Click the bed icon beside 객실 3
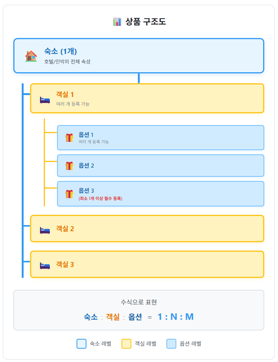This screenshot has width=278, height=362. tap(45, 265)
